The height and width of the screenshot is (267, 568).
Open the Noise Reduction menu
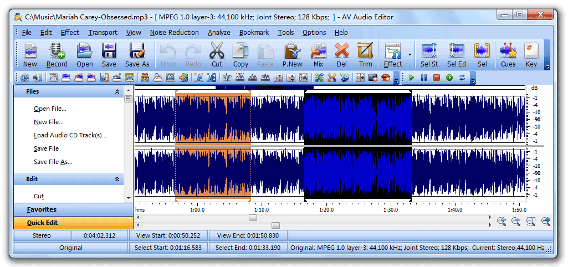tap(174, 33)
